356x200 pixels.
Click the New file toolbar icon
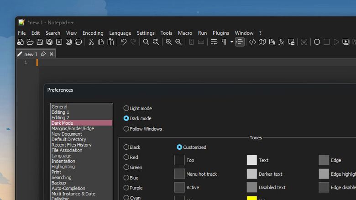coord(21,42)
